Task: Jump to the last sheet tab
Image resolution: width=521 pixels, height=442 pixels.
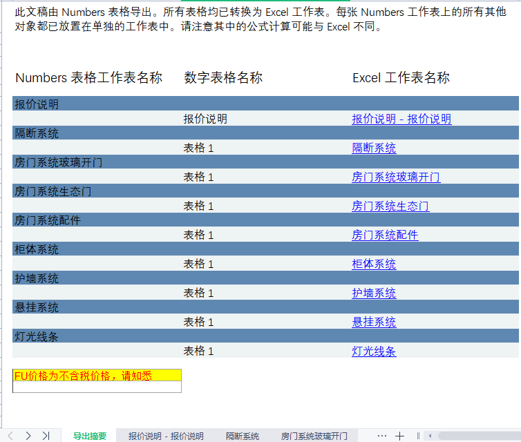Action: [46, 436]
